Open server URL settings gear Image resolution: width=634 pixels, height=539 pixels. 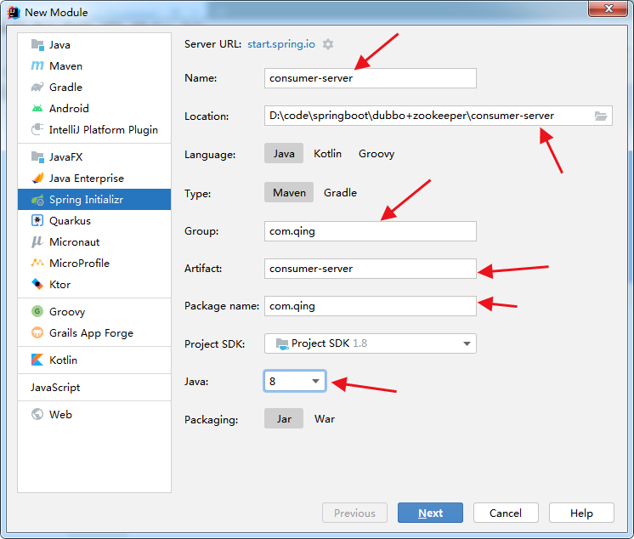(328, 44)
